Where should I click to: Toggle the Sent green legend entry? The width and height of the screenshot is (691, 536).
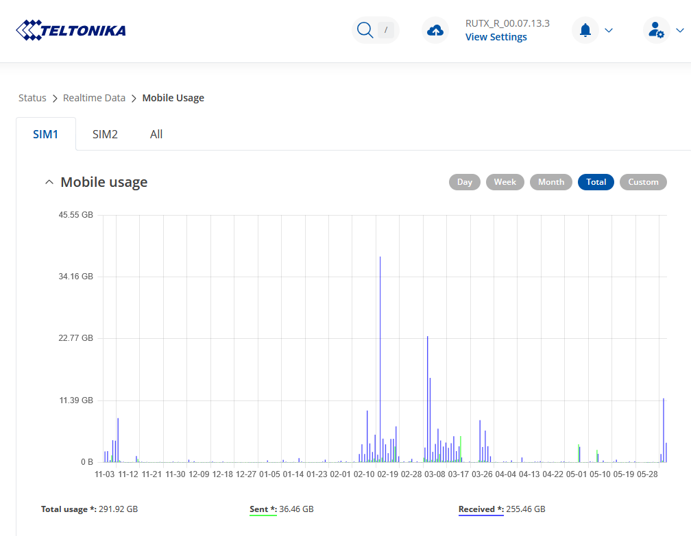pyautogui.click(x=263, y=509)
